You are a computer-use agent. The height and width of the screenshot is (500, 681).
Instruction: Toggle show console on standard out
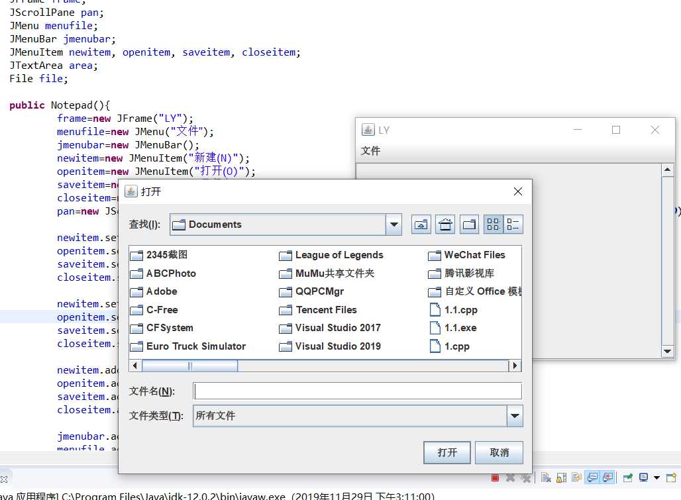pos(592,478)
